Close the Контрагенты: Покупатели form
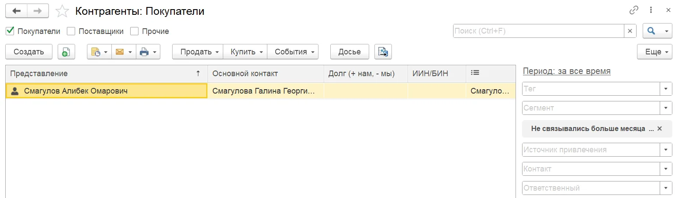675x198 pixels. coord(668,10)
